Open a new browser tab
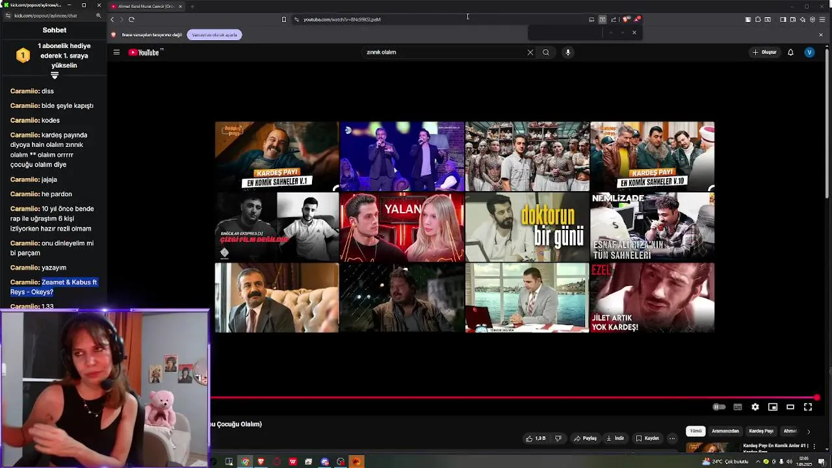Image resolution: width=832 pixels, height=468 pixels. pos(192,6)
